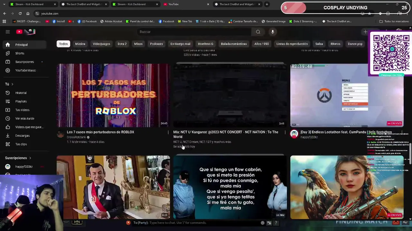412x231 pixels.
Task: Open Shorts in the sidebar
Action: [x=24, y=53]
